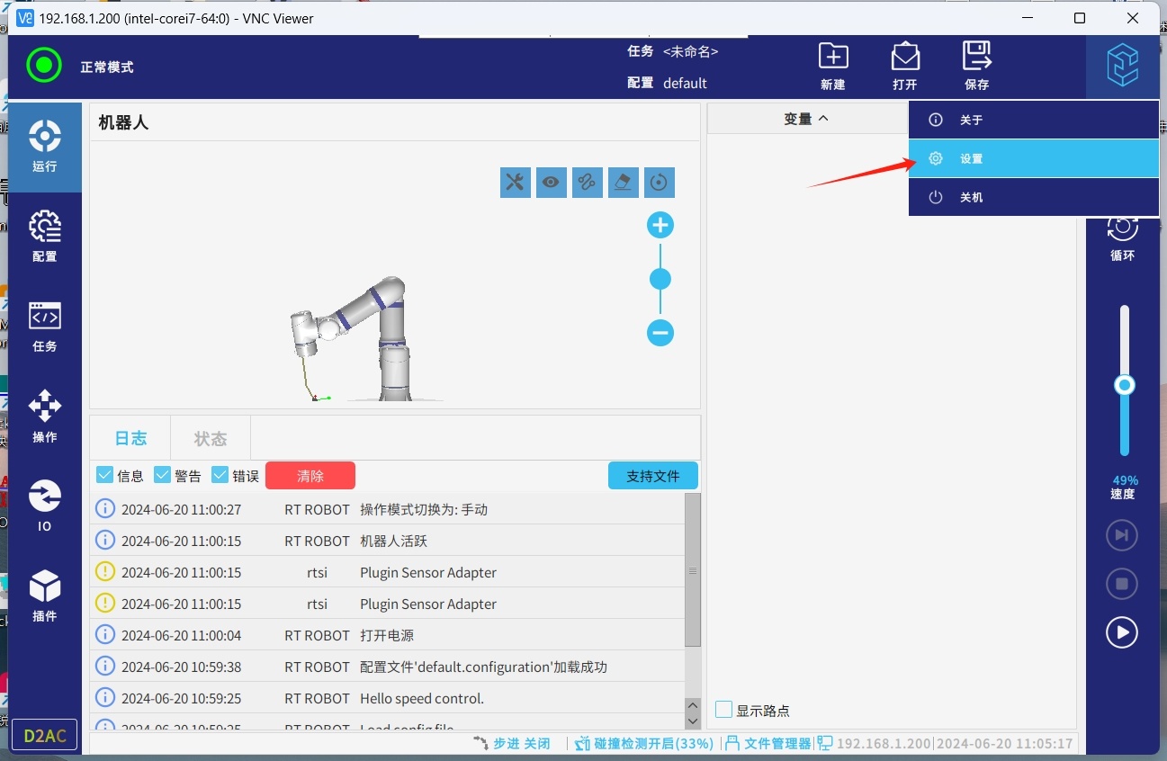The width and height of the screenshot is (1167, 761).
Task: Open the 配置 (Configuration) sidebar panel
Action: pos(44,236)
